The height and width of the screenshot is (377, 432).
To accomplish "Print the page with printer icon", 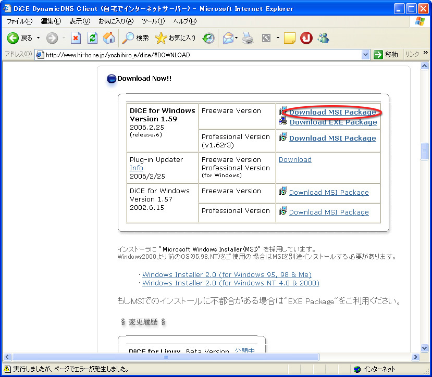I will point(248,38).
